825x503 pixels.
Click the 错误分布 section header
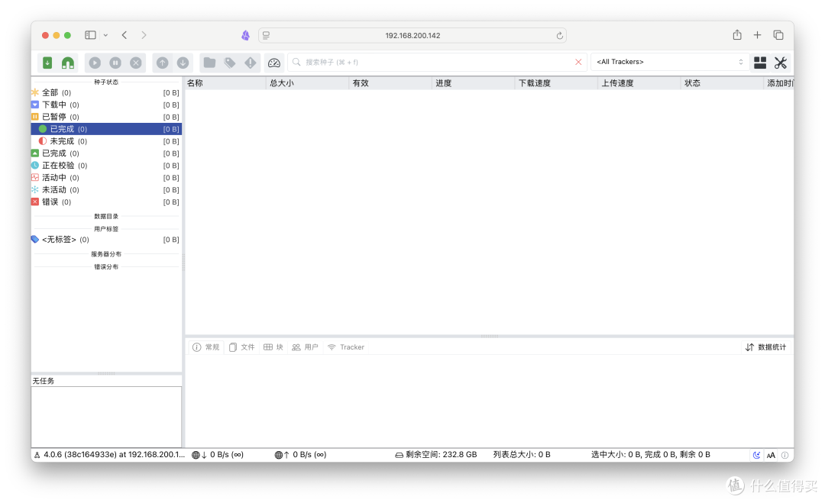(106, 266)
